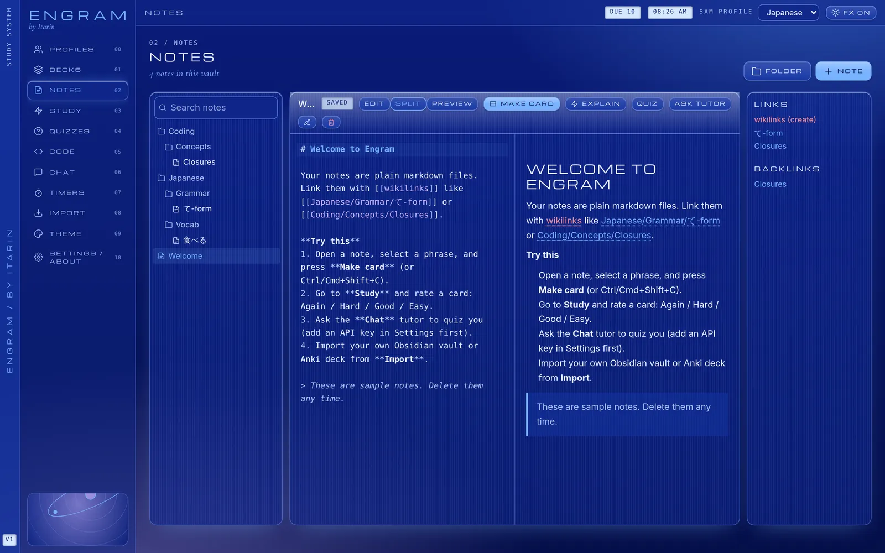This screenshot has height=553, width=885.
Task: Toggle the FX ON effects switch
Action: point(851,12)
